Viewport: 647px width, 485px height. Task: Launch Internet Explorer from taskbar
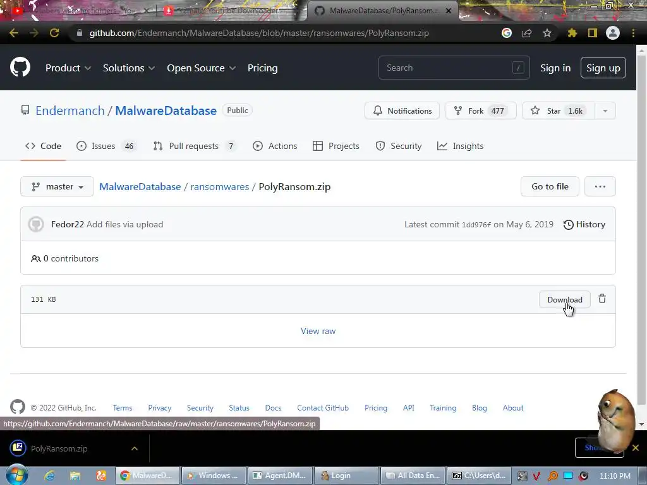pyautogui.click(x=49, y=476)
